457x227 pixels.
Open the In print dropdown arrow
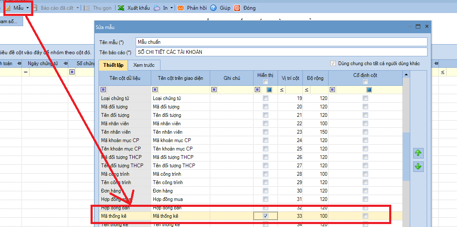[171, 8]
